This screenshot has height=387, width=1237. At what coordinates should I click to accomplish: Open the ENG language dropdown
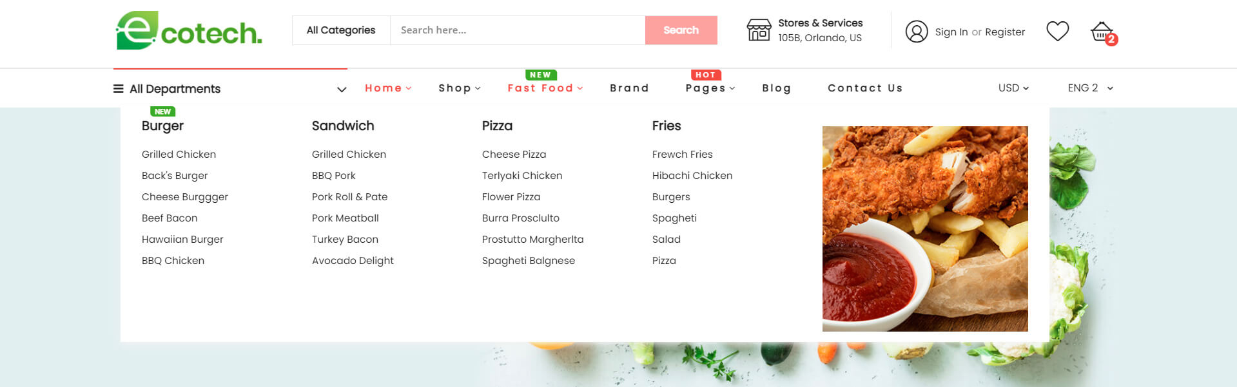click(1090, 88)
